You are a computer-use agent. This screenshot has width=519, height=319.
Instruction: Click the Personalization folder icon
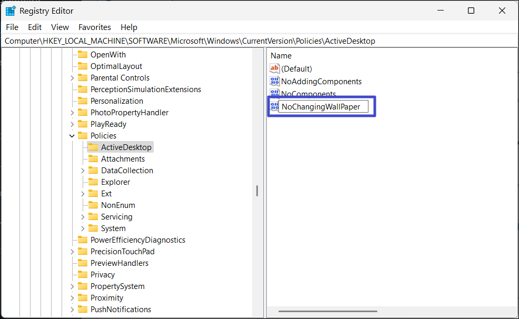tap(83, 101)
